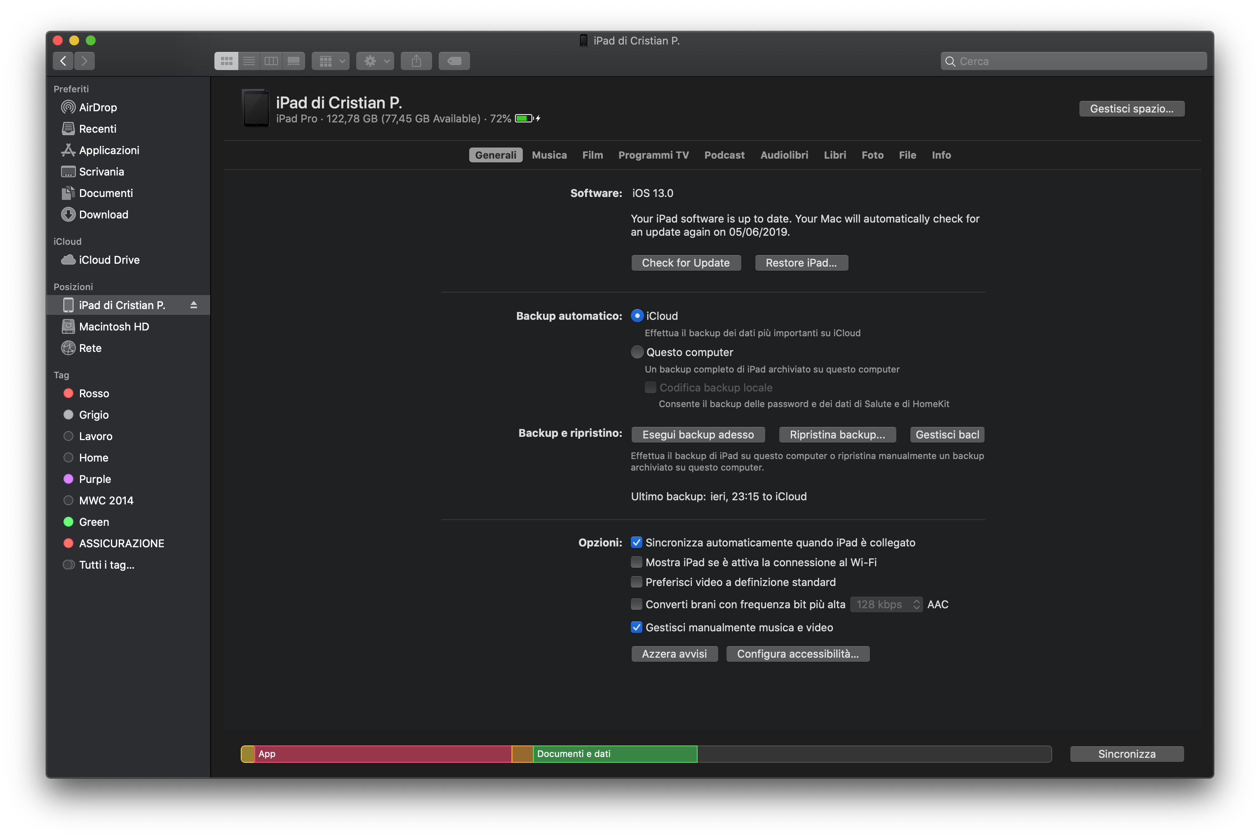Screen dimensions: 1260x839
Task: Open the gear action menu
Action: coord(375,61)
